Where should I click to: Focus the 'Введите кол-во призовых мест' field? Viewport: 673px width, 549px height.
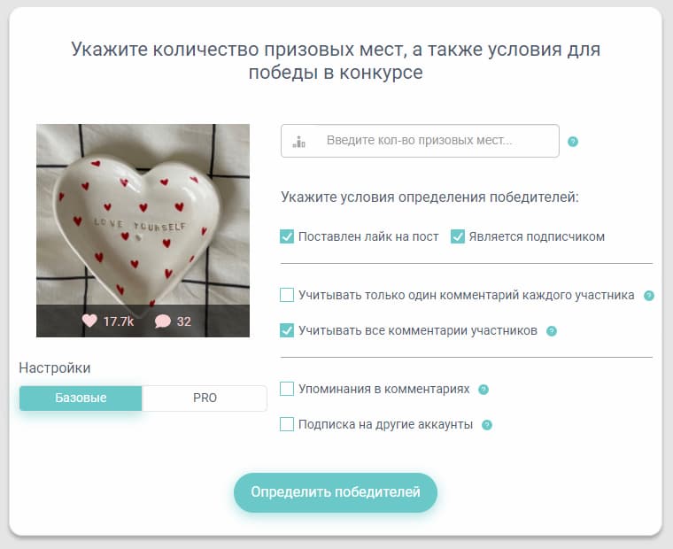(420, 141)
